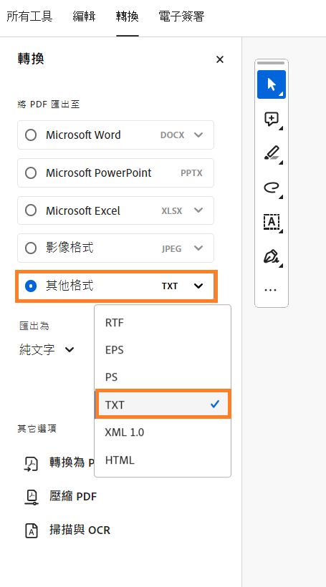Expand the DOCX format dropdown
The width and height of the screenshot is (326, 587).
pyautogui.click(x=198, y=135)
